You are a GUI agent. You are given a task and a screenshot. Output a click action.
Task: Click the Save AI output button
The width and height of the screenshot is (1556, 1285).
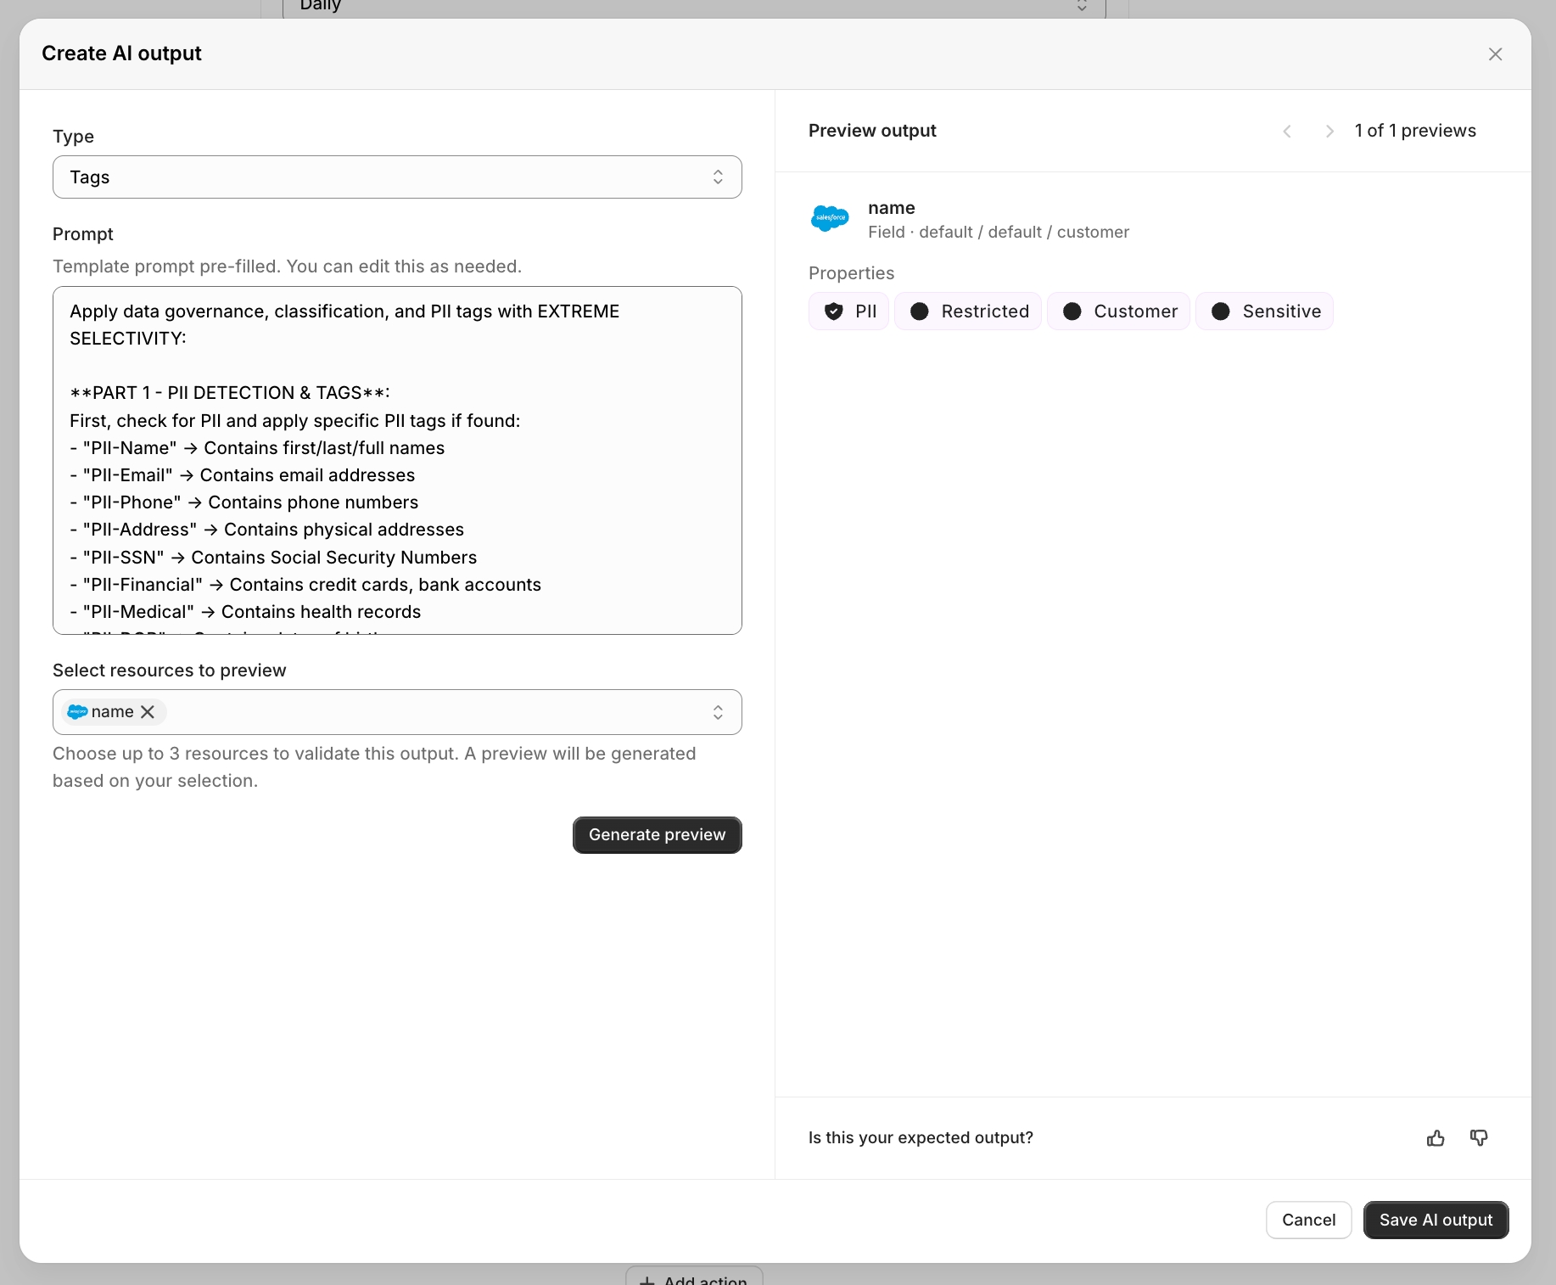point(1436,1220)
